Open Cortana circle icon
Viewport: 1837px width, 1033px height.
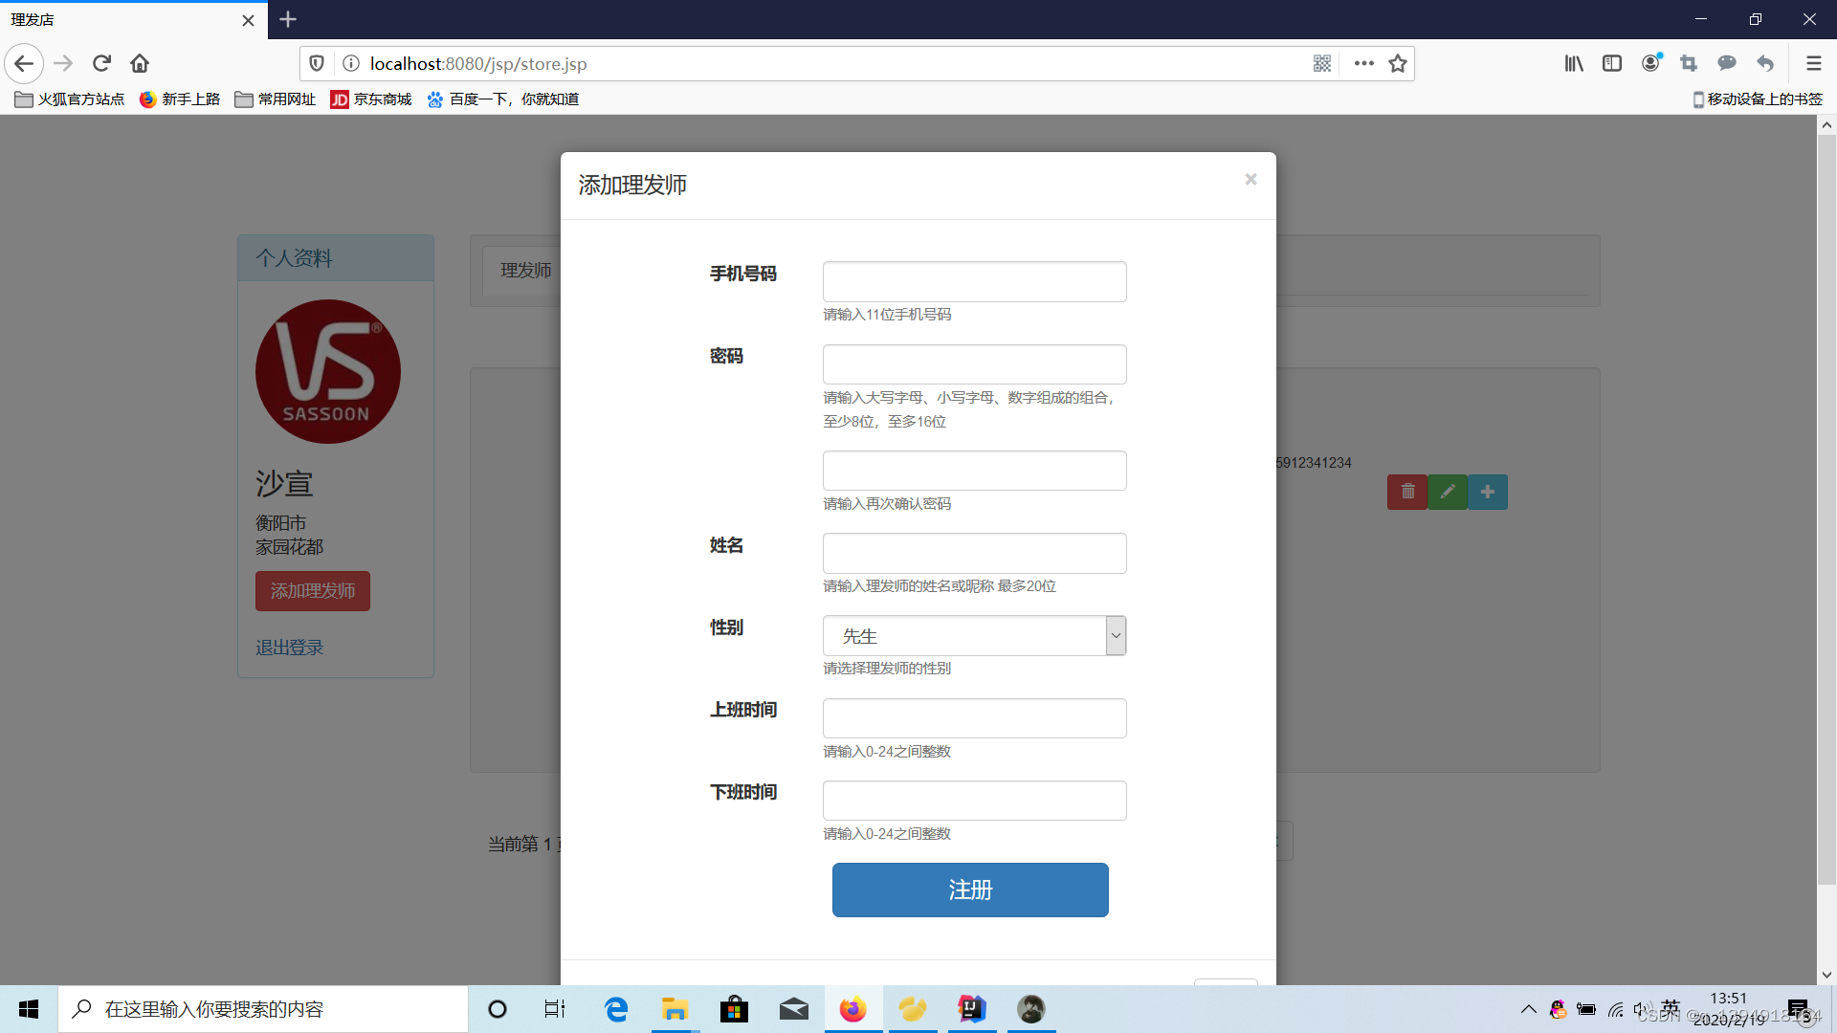pyautogui.click(x=498, y=1009)
